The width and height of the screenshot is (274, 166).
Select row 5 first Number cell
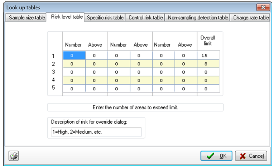(x=74, y=89)
